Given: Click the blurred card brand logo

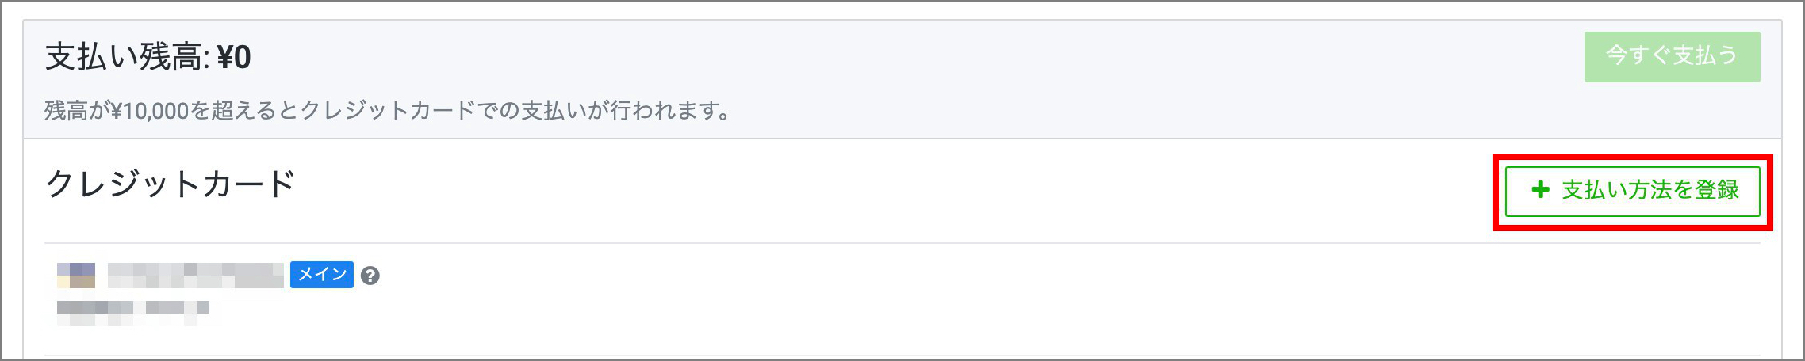Looking at the screenshot, I should pos(76,275).
